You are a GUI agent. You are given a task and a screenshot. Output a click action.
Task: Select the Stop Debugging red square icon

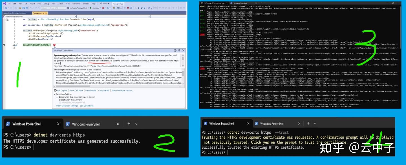coord(128,8)
